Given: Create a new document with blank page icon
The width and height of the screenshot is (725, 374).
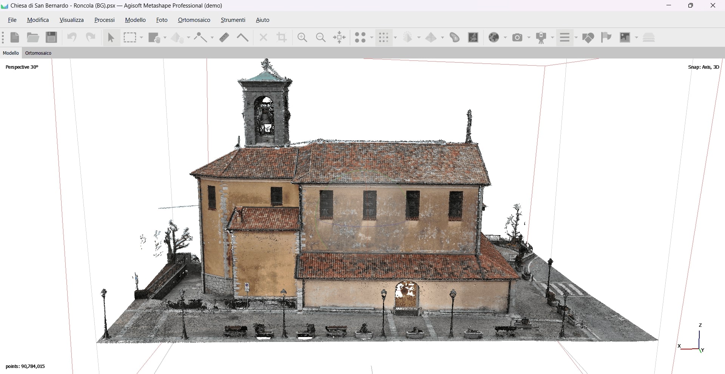Looking at the screenshot, I should [15, 38].
